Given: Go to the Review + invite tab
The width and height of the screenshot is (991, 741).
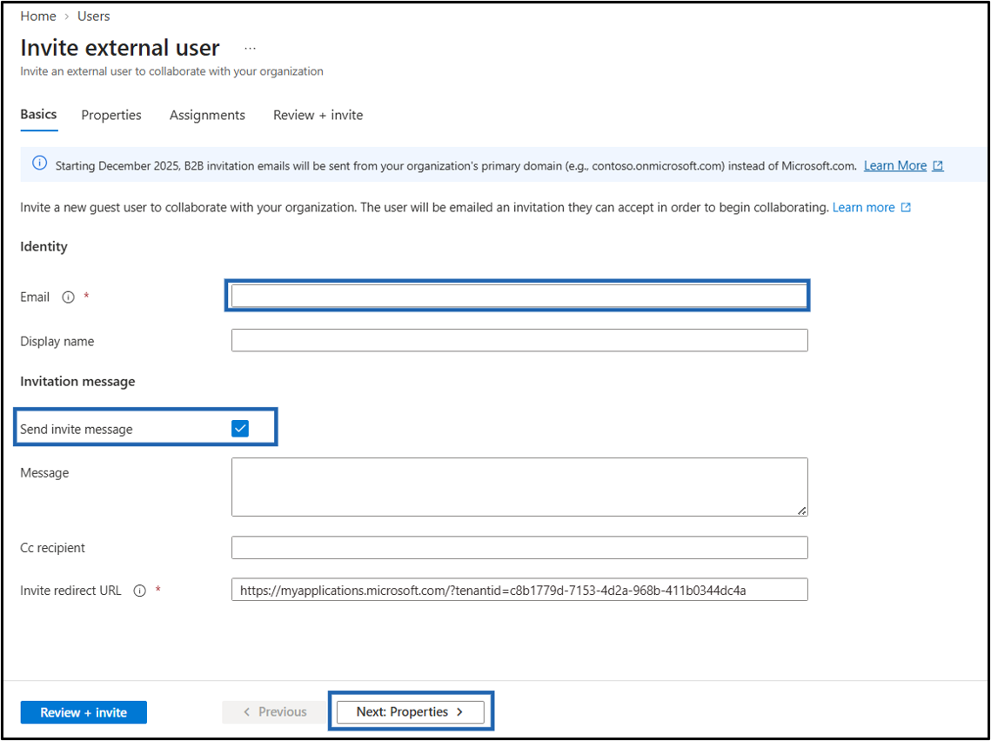Looking at the screenshot, I should pos(318,115).
